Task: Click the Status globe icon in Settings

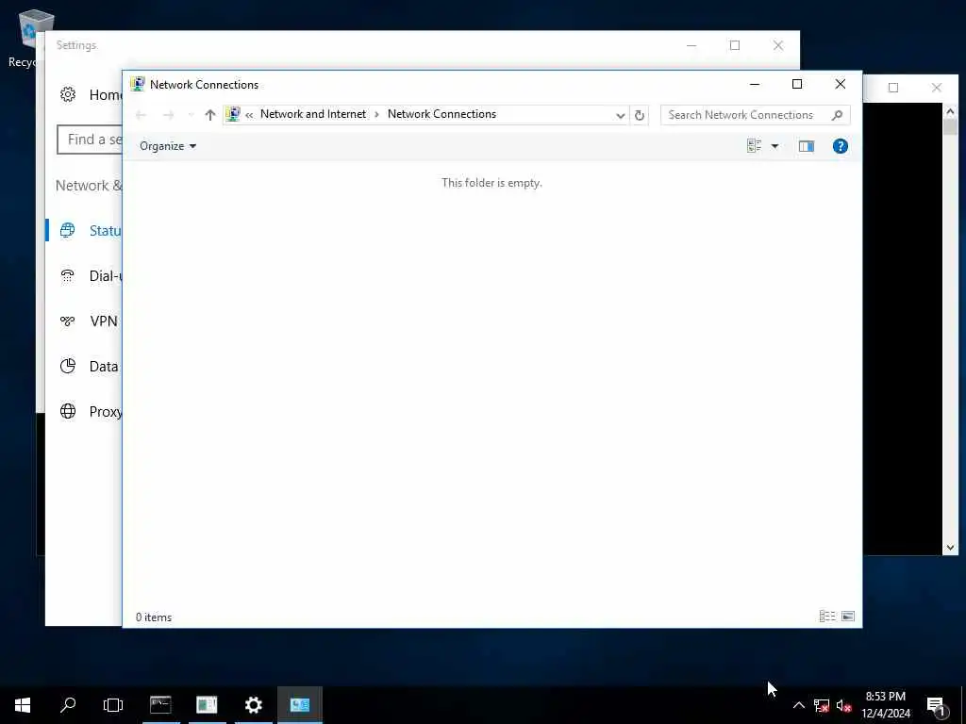Action: coord(67,230)
